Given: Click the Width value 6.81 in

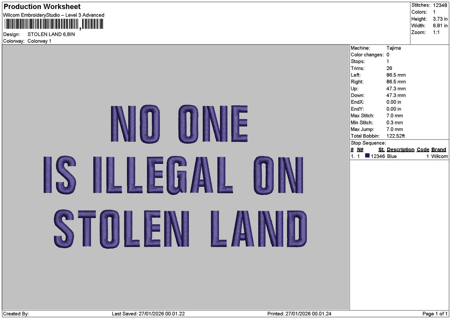Looking at the screenshot, I should pos(440,26).
